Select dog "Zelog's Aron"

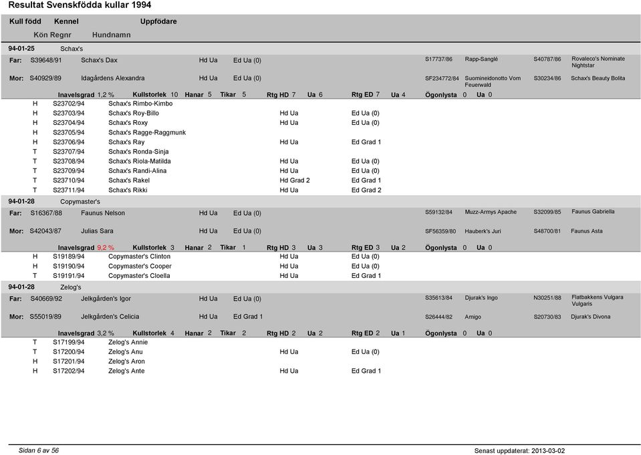coord(126,361)
